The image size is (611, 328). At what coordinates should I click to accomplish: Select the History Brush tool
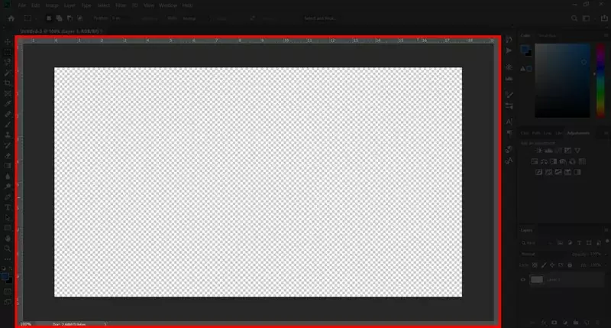tap(8, 145)
